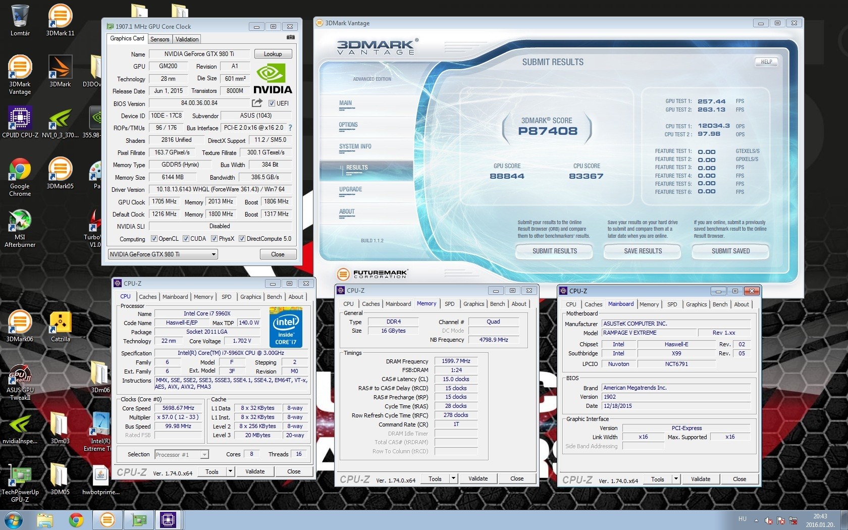
Task: Switch to the Sensors tab in GPU-Z
Action: pyautogui.click(x=160, y=39)
